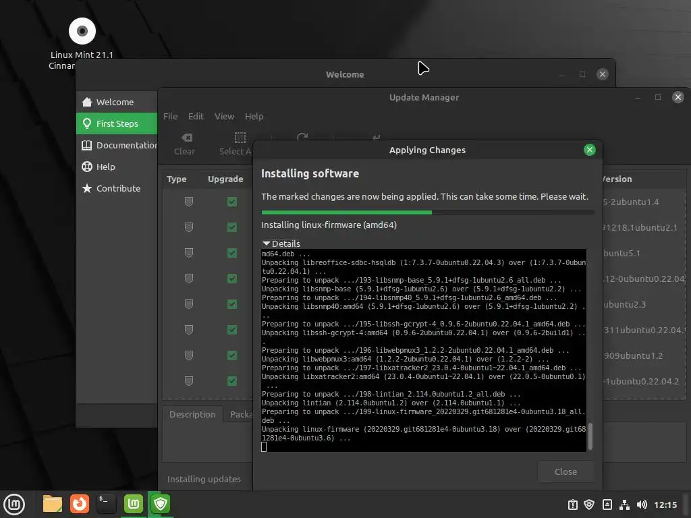Click the removable drives tray icon
Viewport: 691px width, 518px height.
[x=607, y=505]
